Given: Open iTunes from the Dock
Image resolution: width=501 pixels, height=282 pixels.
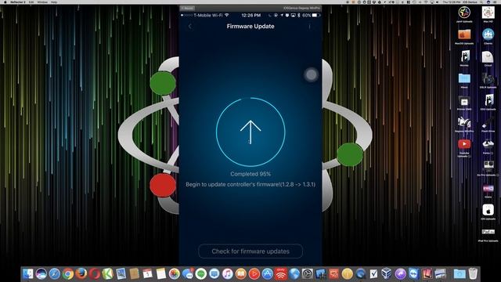Looking at the screenshot, I should (x=228, y=274).
